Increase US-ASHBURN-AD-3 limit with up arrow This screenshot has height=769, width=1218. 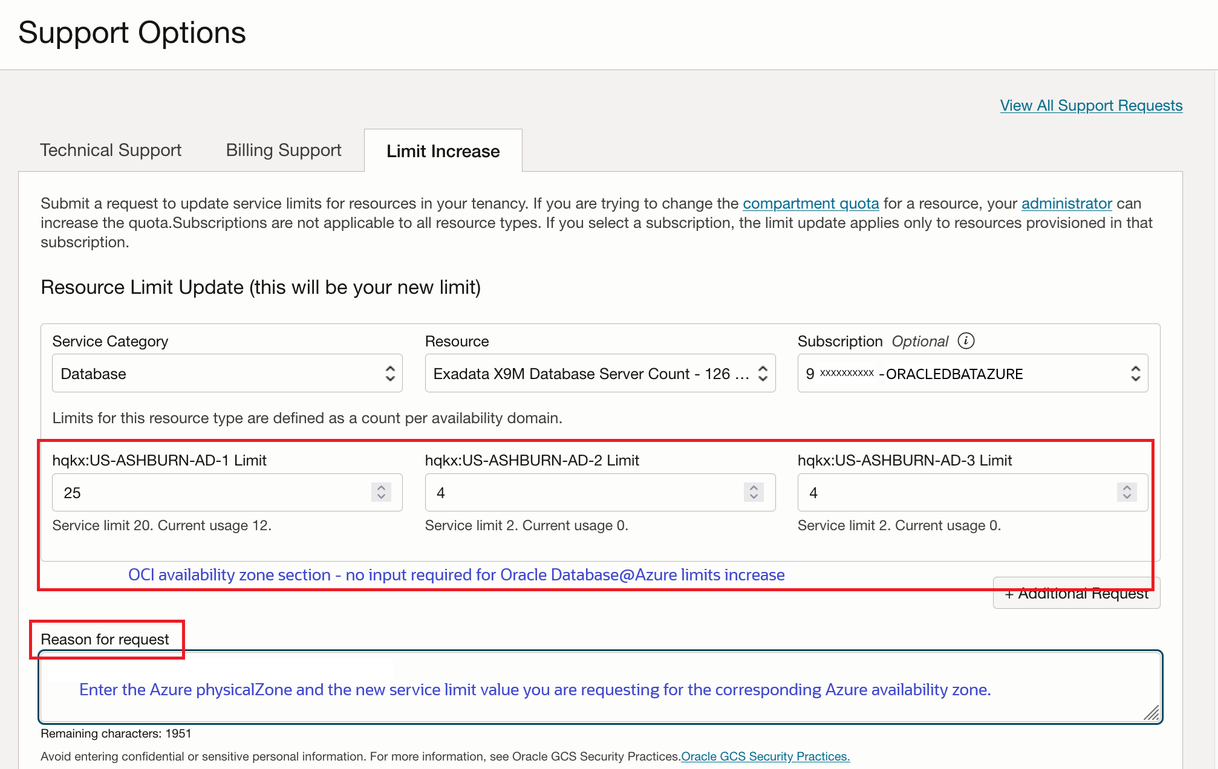click(x=1126, y=487)
